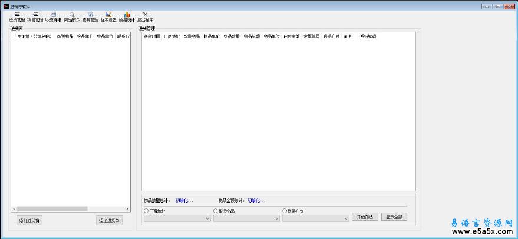Click the 收支详细 toolbar icon
518x239 pixels.
[53, 16]
